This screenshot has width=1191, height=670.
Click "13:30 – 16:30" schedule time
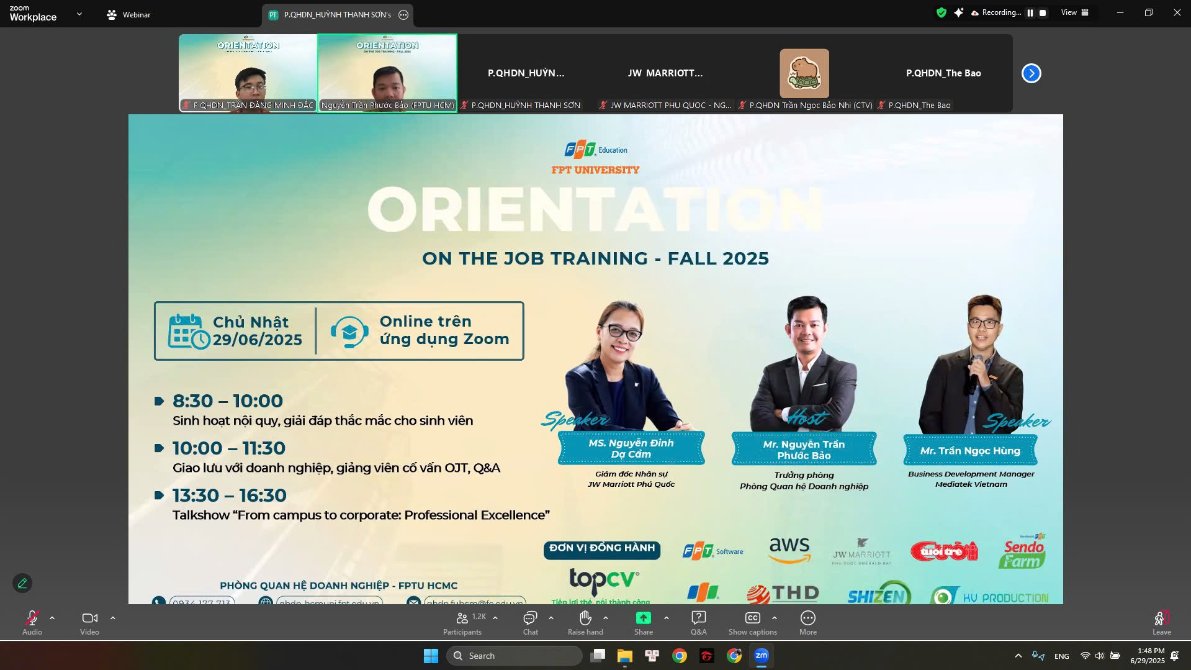click(x=230, y=496)
